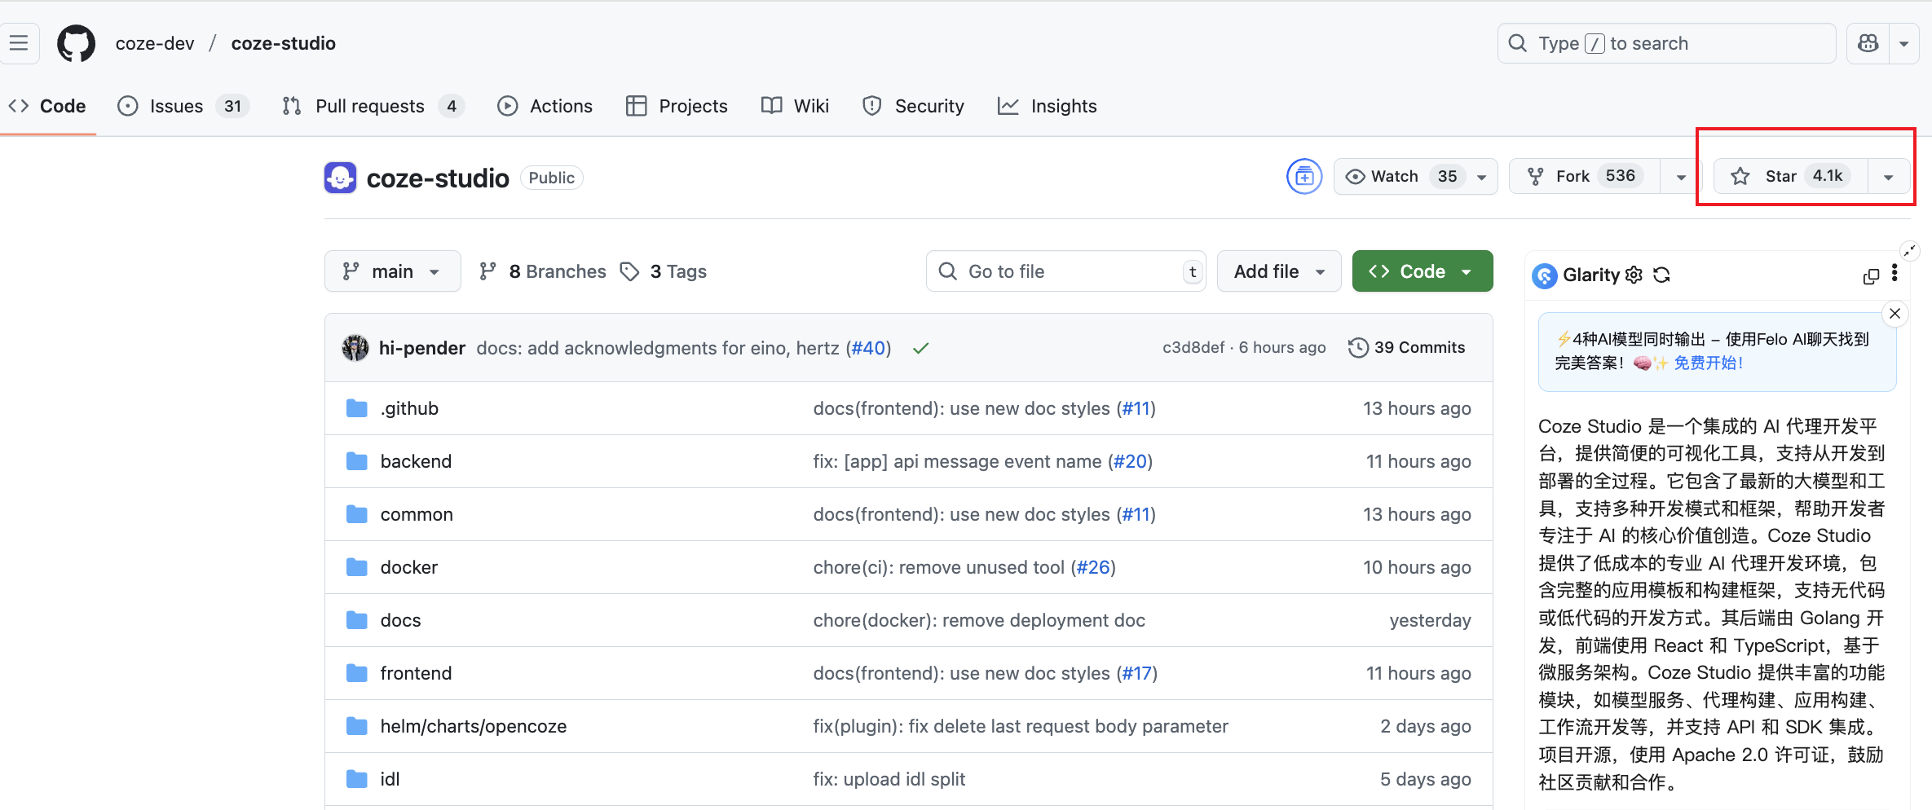Open the green Code dropdown
The image size is (1932, 810).
[1422, 271]
